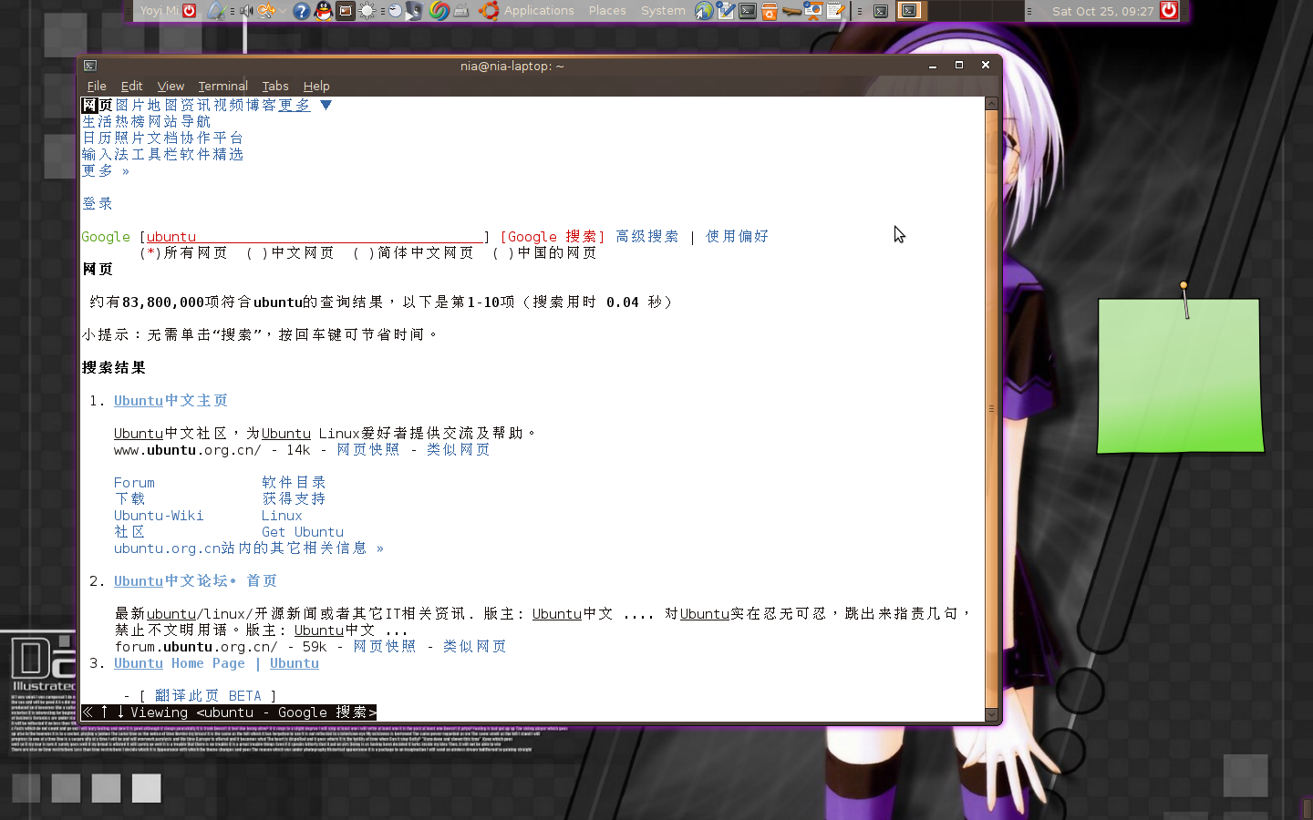Click the terminal window's title bar menu icon
1313x820 pixels.
90,66
